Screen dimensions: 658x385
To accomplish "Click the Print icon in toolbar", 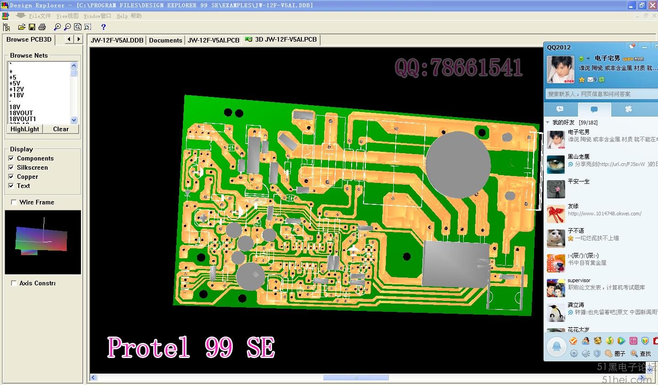I will click(42, 27).
